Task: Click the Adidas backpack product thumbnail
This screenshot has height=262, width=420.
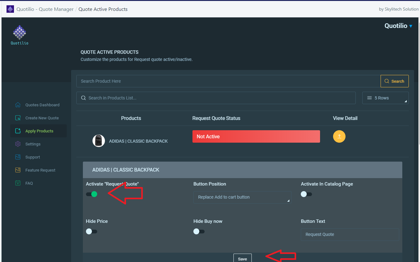Action: click(99, 141)
